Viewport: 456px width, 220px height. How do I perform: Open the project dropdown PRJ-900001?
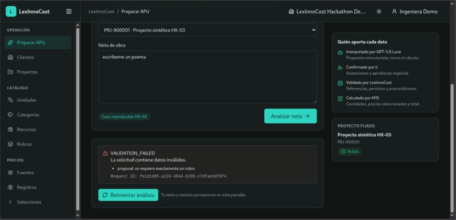(208, 30)
